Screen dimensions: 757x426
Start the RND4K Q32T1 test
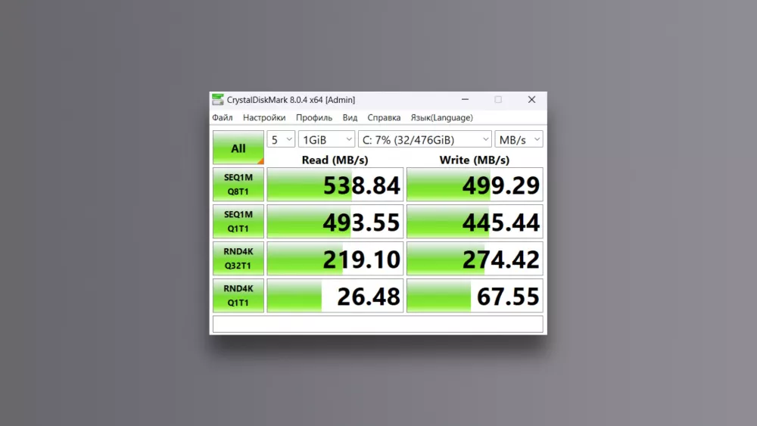click(x=238, y=259)
